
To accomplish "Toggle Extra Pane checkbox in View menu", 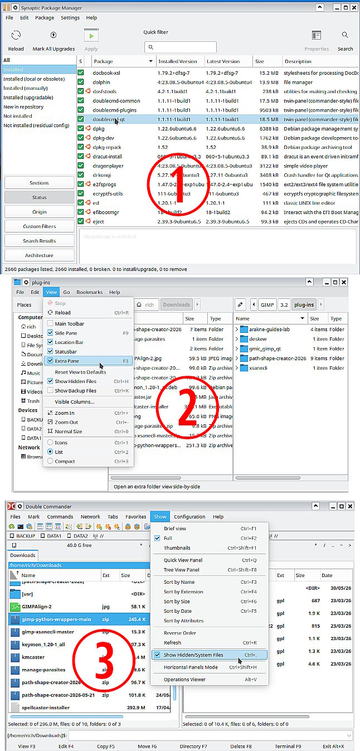I will click(x=50, y=361).
